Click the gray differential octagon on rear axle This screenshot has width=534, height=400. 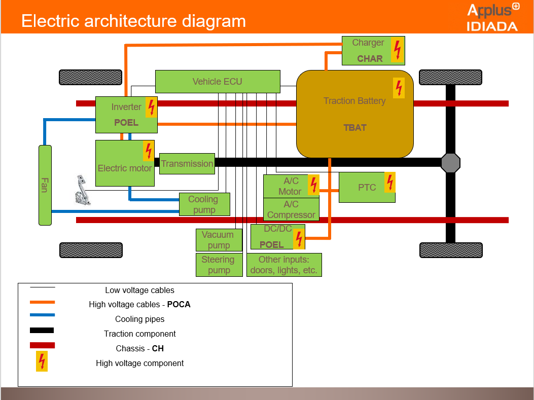point(450,163)
